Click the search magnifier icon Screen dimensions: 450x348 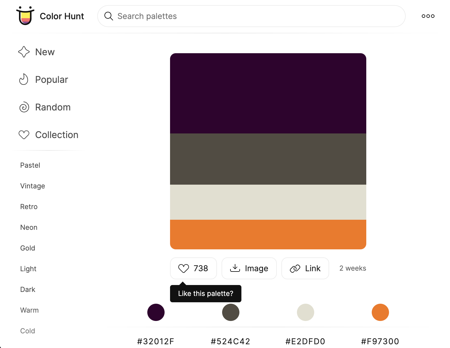click(108, 16)
